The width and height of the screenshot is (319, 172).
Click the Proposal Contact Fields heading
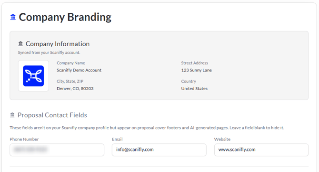tap(52, 115)
